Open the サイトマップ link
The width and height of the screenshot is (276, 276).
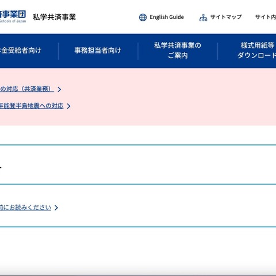point(226,17)
